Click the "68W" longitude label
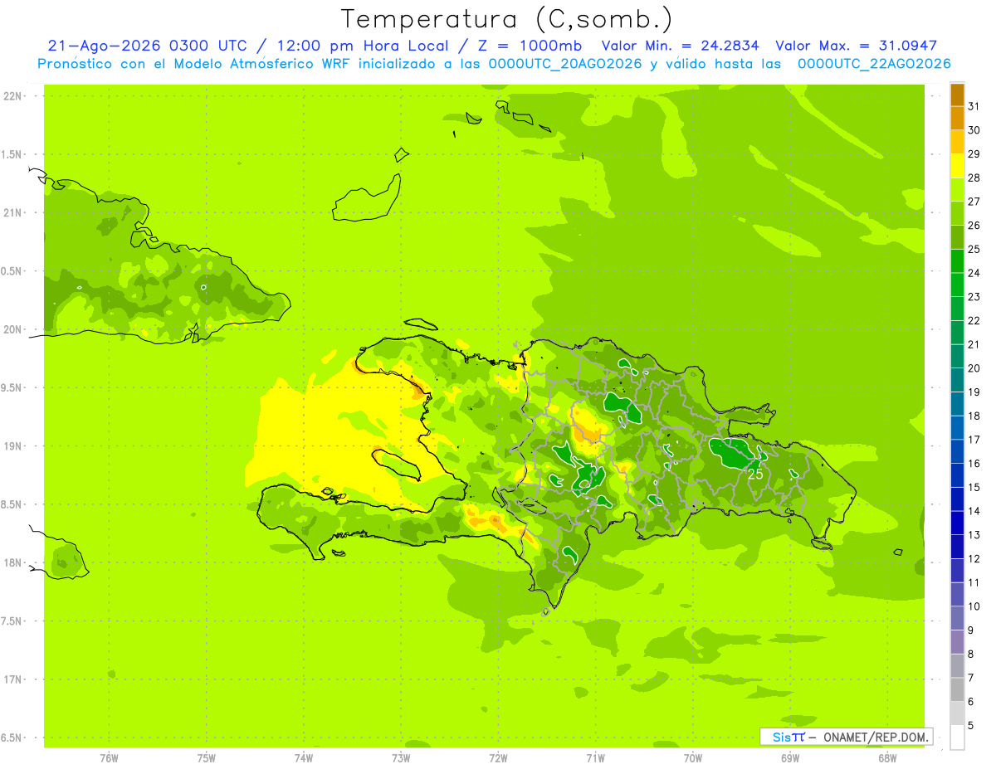The width and height of the screenshot is (996, 769). point(887,759)
